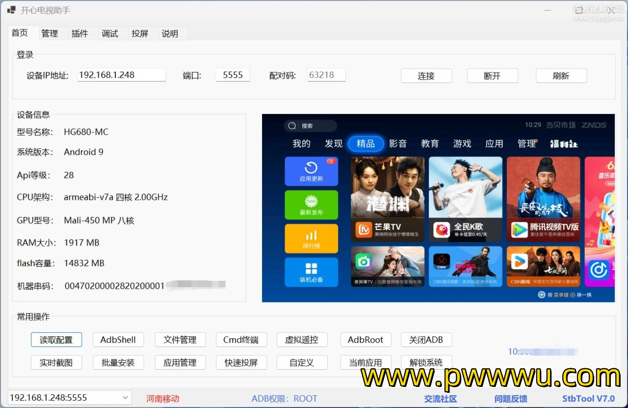Click the 奇异果TV app card

click(388, 266)
